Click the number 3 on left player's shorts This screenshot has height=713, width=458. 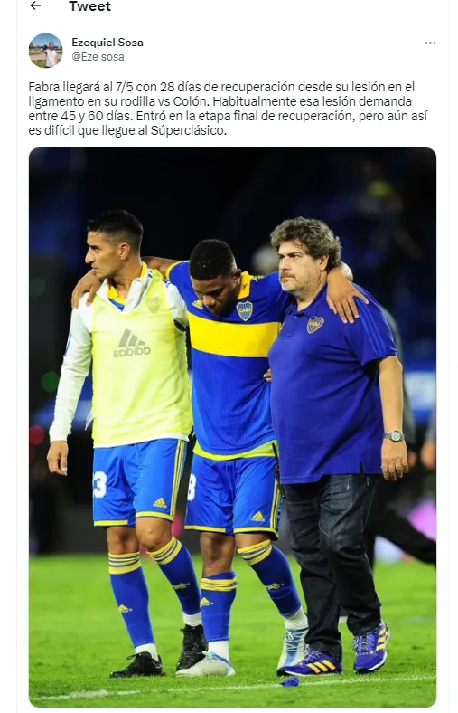pos(100,484)
